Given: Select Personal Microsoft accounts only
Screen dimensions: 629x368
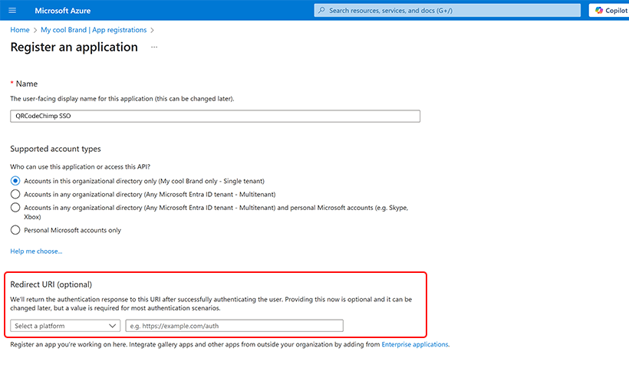Looking at the screenshot, I should [x=15, y=230].
